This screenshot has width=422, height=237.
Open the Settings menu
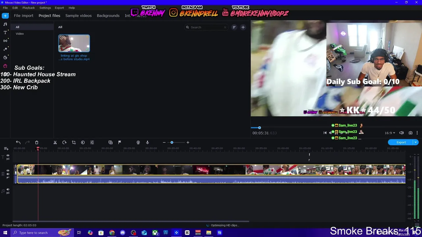point(45,8)
